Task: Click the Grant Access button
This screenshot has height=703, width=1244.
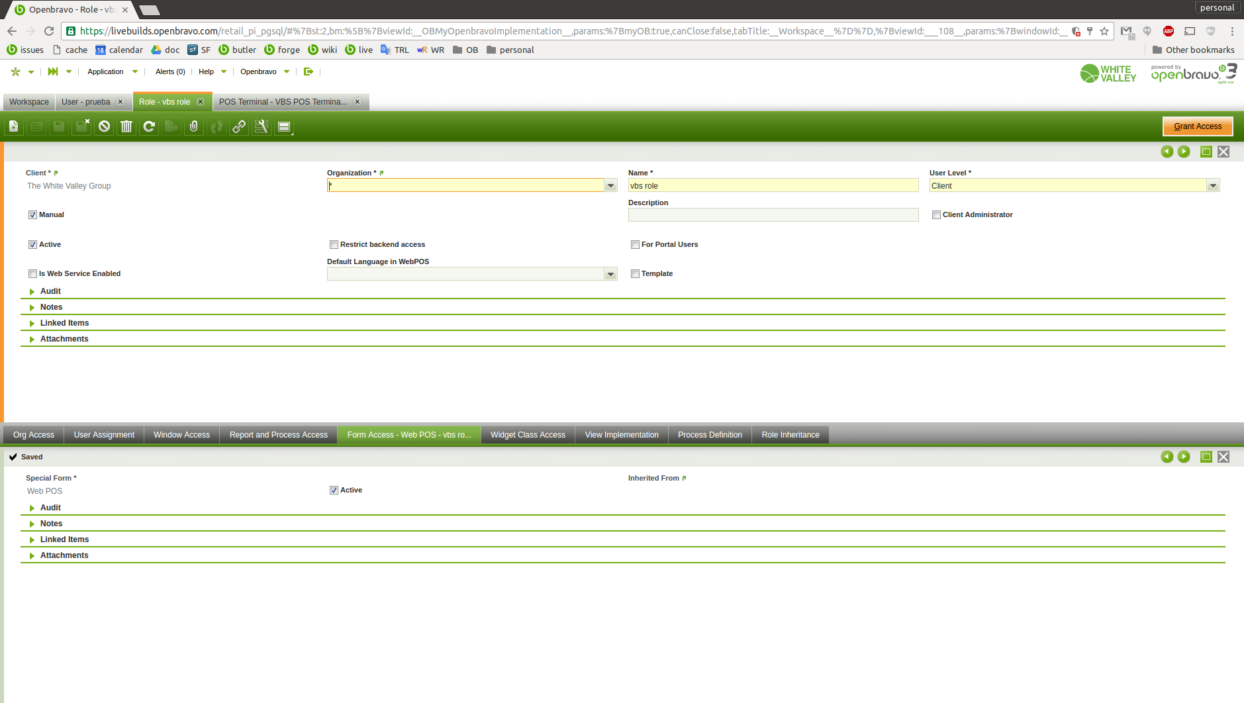Action: [x=1197, y=126]
